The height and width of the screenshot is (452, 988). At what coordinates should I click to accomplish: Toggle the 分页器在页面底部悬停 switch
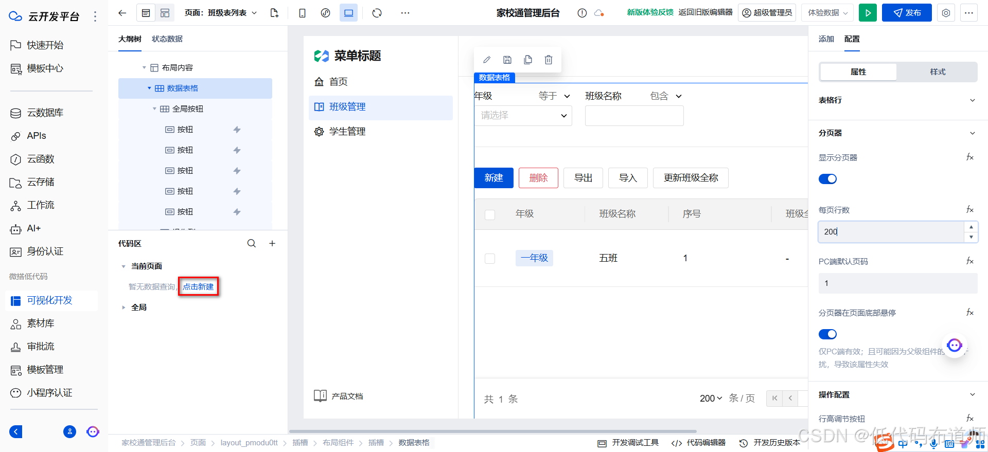tap(827, 334)
